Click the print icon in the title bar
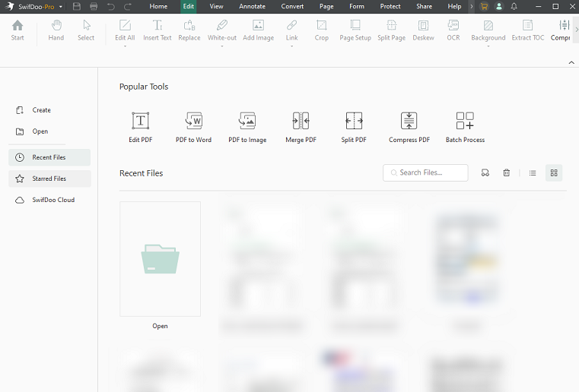 94,6
